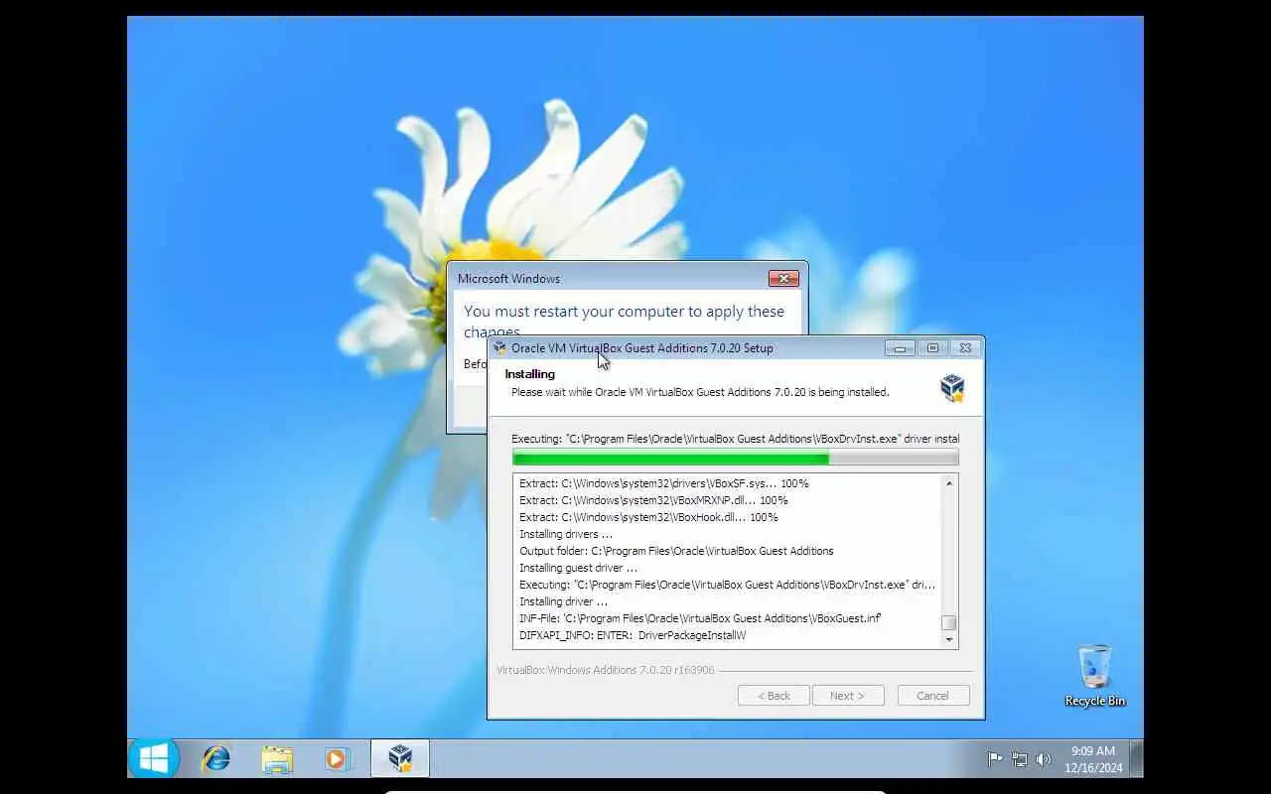Maximize the VirtualBox Guest Additions setup window
This screenshot has height=794, width=1271.
tap(932, 348)
